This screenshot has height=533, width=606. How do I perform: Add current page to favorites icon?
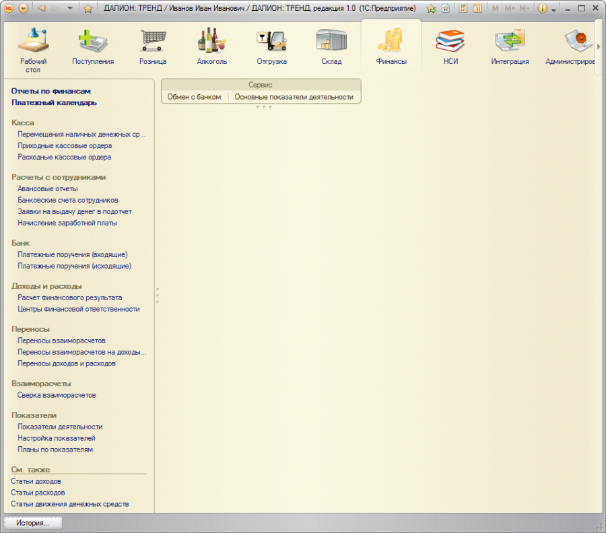(432, 9)
